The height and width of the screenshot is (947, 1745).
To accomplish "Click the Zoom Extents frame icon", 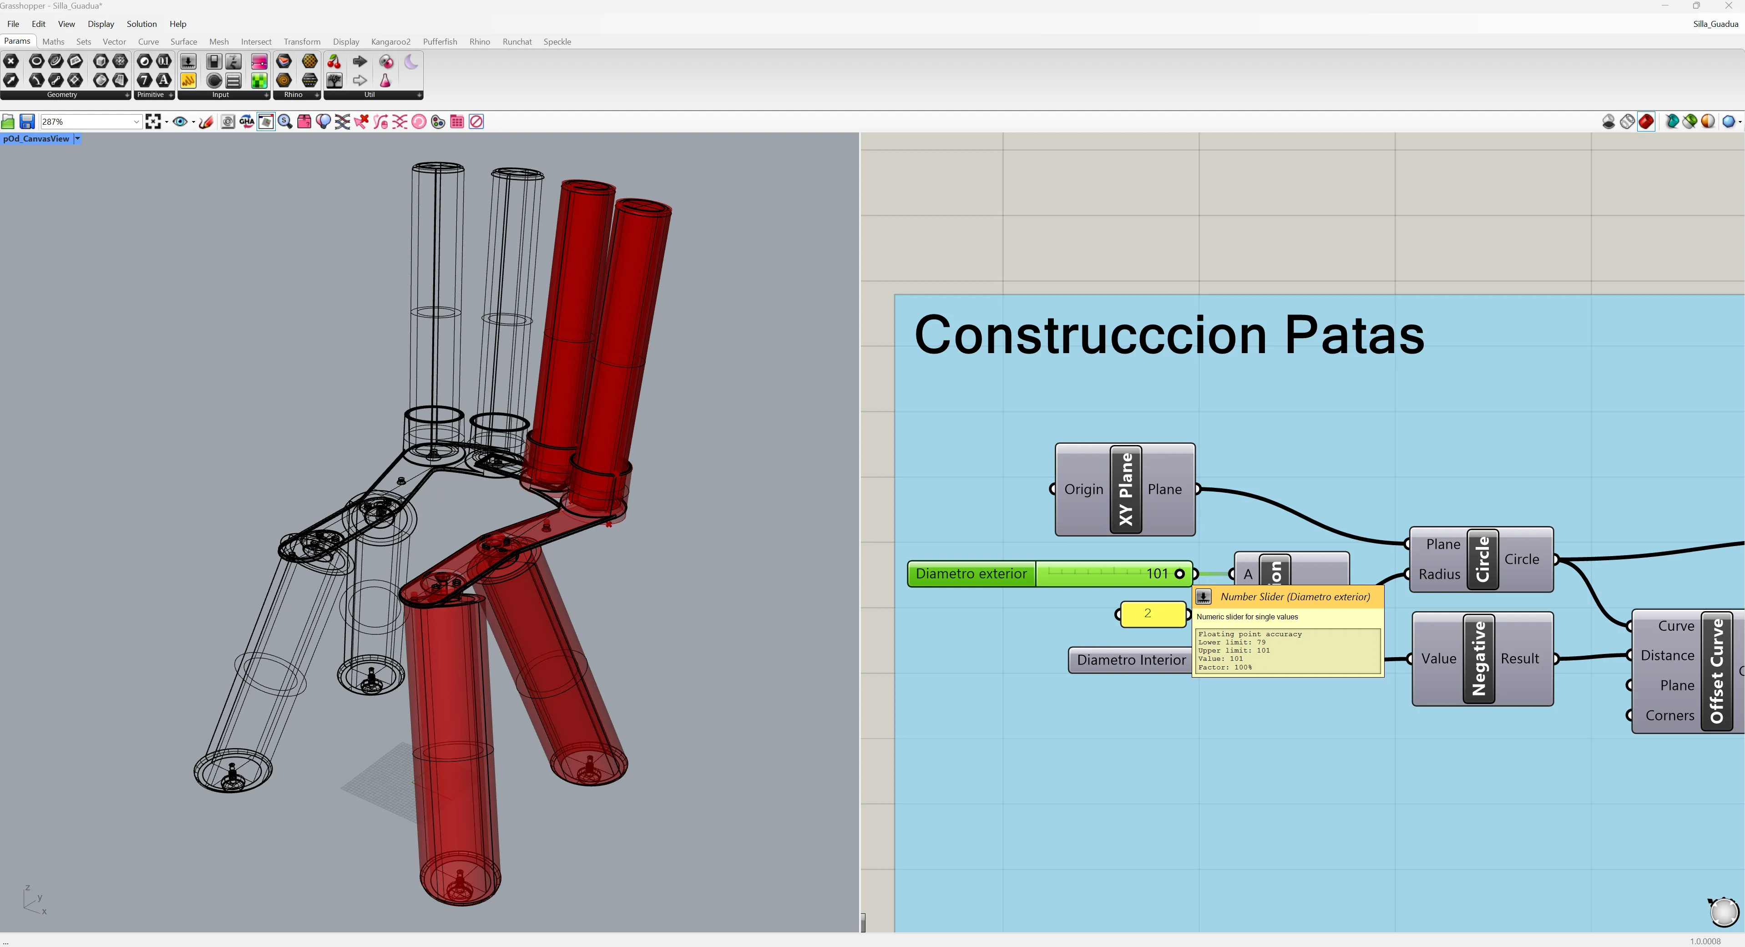I will pos(153,122).
